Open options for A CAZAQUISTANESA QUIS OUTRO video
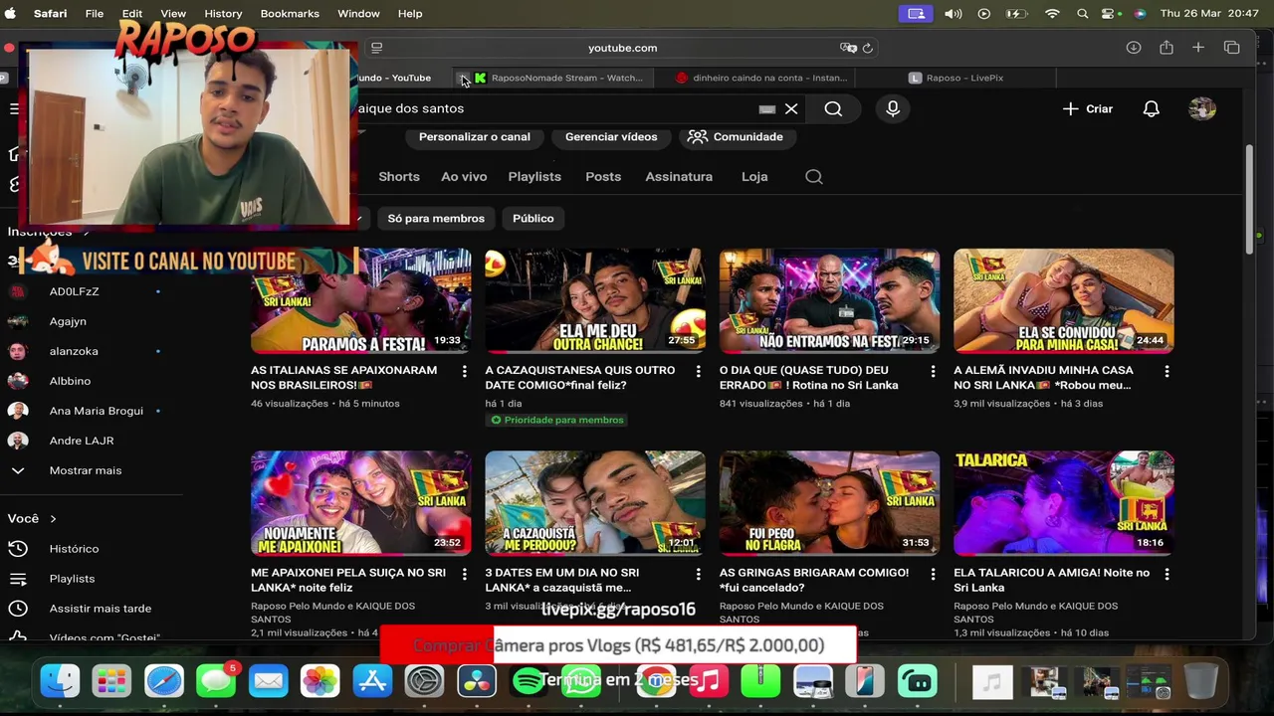Viewport: 1274px width, 716px height. point(698,371)
